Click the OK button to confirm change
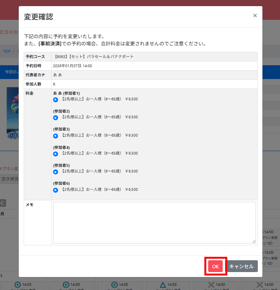280x290 pixels. [x=215, y=266]
